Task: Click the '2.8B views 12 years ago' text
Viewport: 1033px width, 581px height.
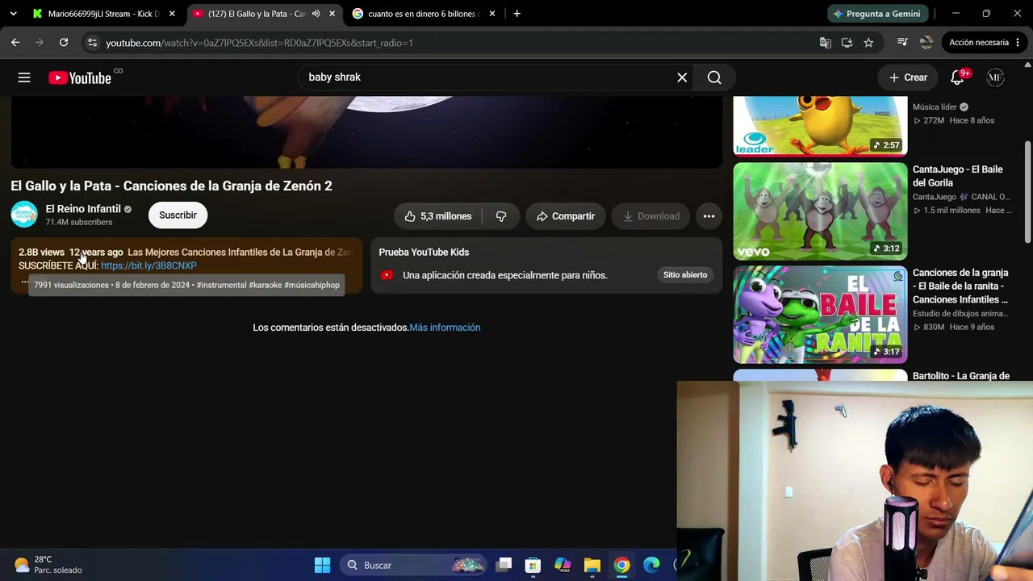Action: tap(71, 253)
